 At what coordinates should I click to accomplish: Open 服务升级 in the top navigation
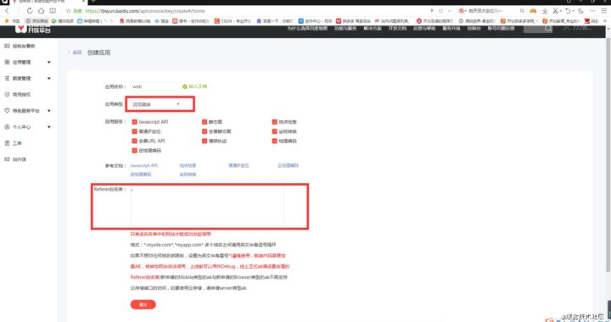(451, 29)
